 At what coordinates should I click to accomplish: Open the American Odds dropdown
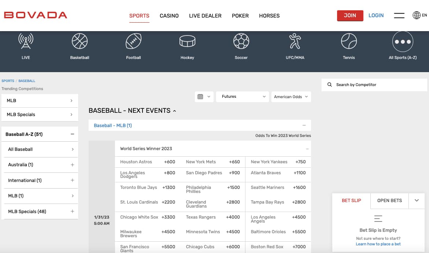tap(291, 97)
